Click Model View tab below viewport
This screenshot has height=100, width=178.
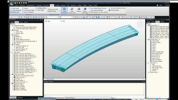tap(50, 79)
